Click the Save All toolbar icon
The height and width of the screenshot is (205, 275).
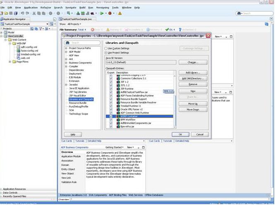pyautogui.click(x=16, y=13)
